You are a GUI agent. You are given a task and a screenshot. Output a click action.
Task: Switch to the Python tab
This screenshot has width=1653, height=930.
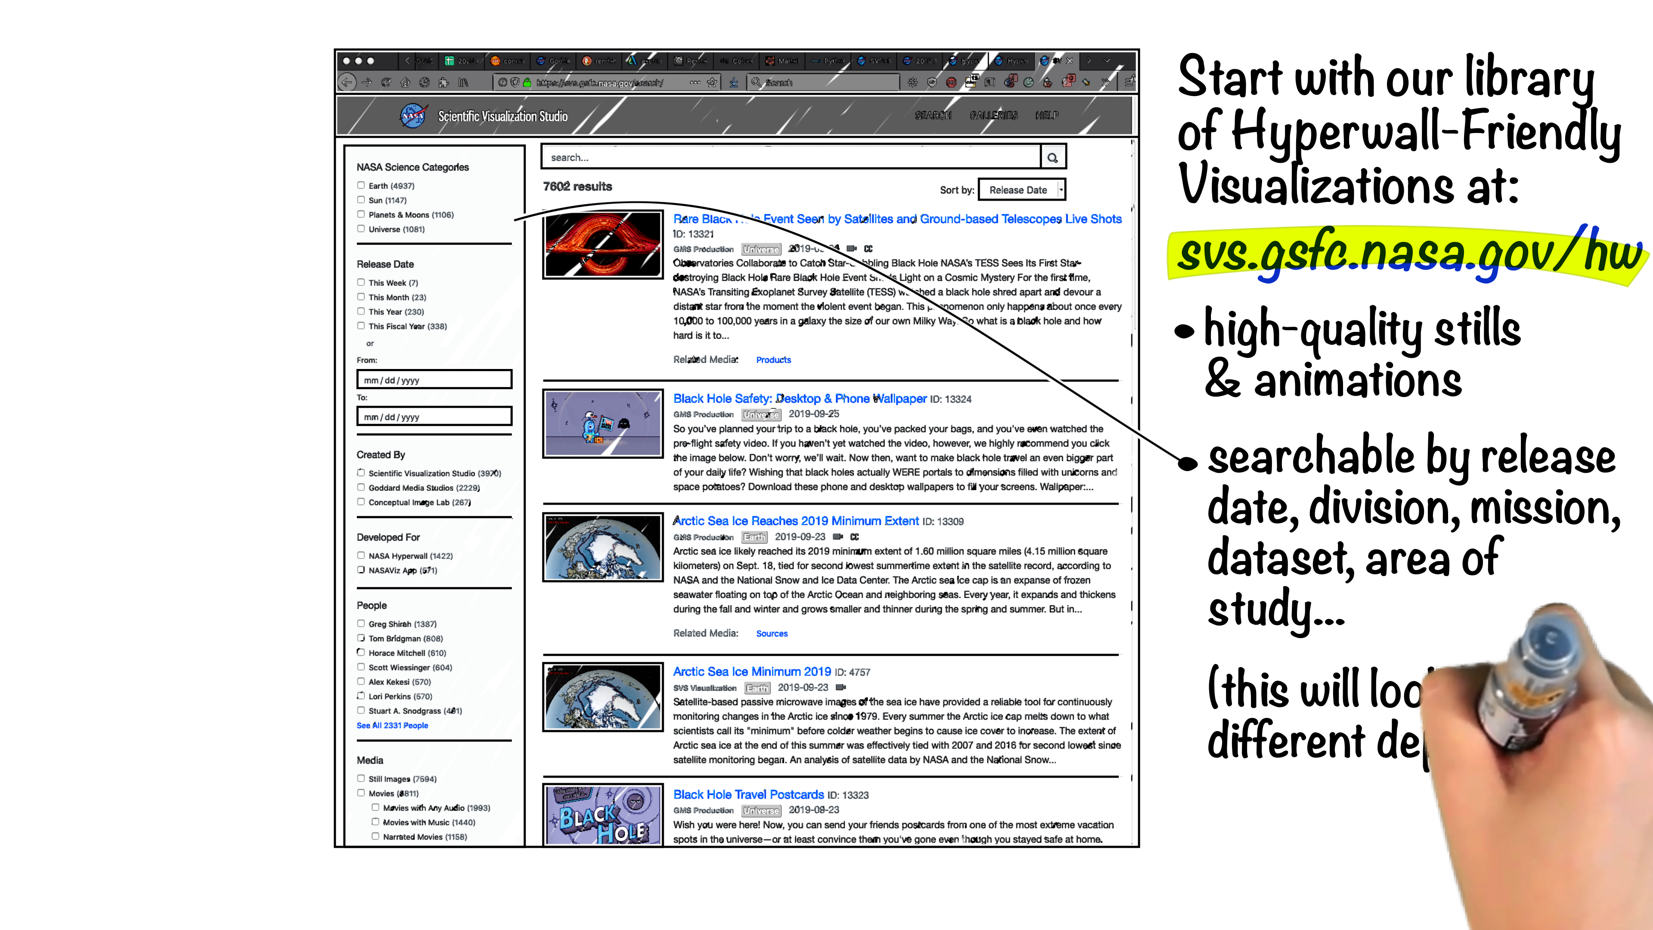(828, 61)
